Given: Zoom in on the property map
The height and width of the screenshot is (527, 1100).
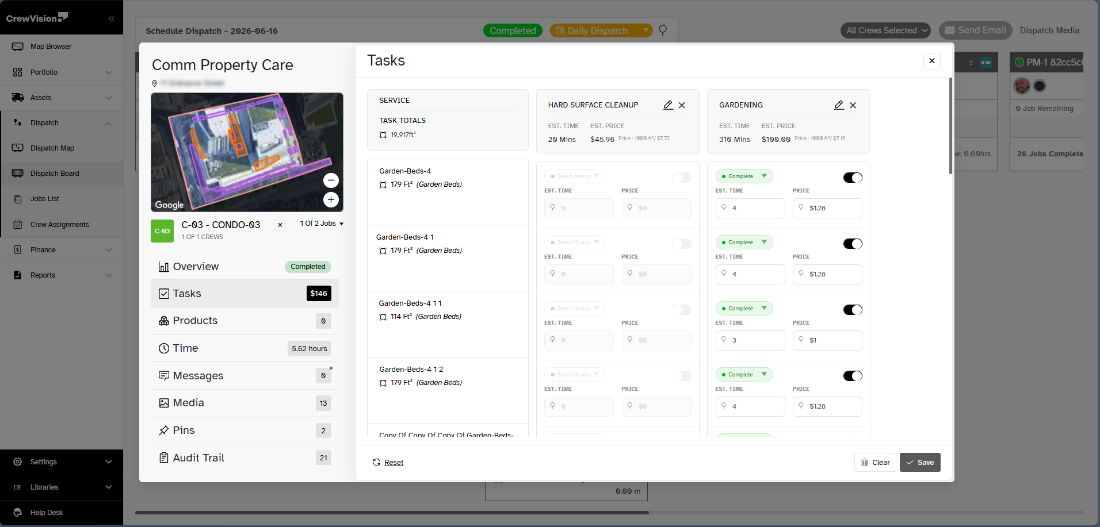Looking at the screenshot, I should 331,199.
